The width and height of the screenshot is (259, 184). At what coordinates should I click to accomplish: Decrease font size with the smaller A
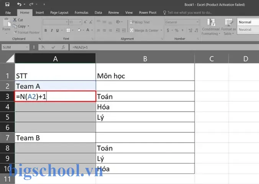[91, 22]
